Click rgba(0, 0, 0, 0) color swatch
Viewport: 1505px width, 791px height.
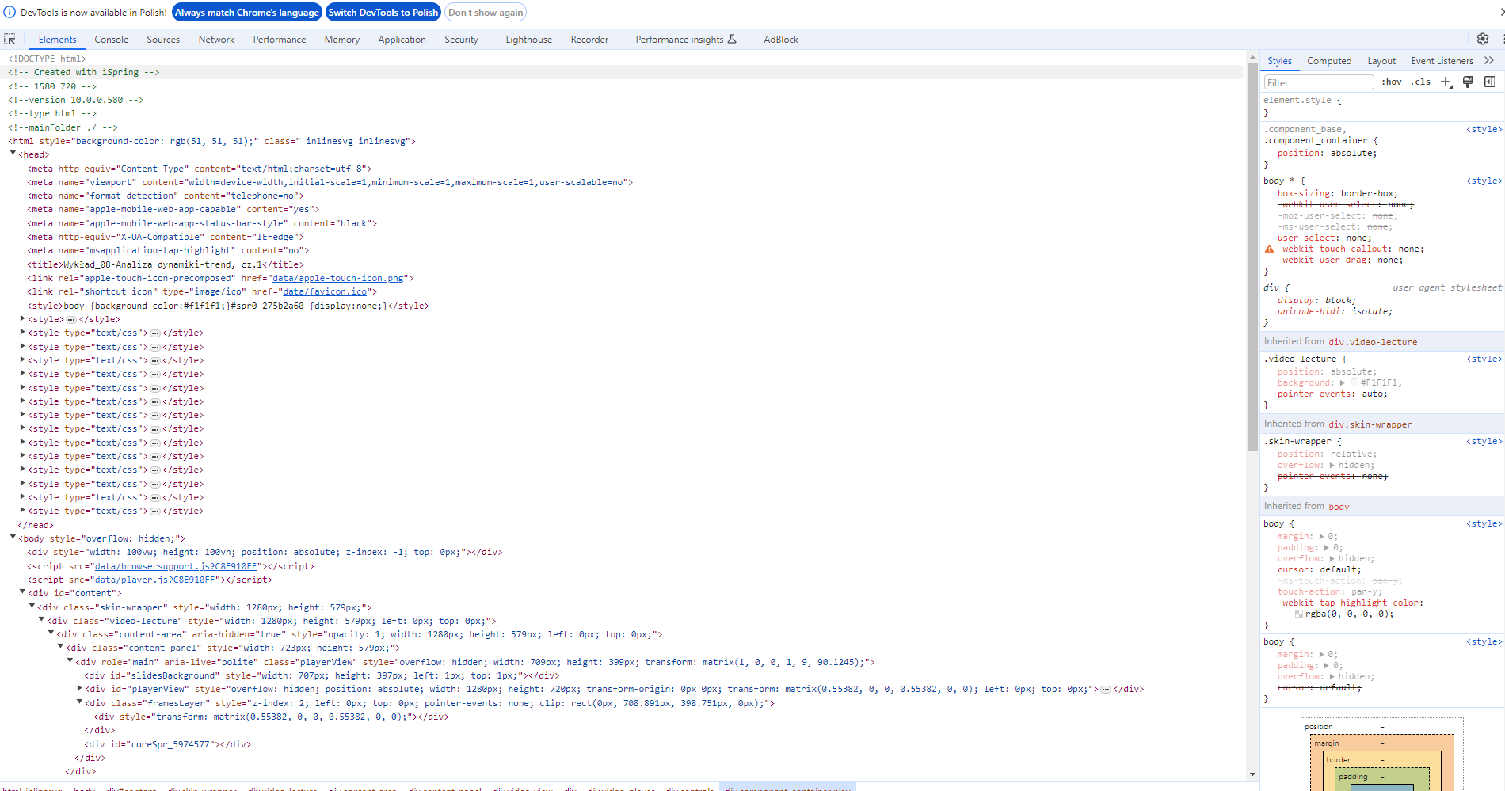coord(1299,614)
